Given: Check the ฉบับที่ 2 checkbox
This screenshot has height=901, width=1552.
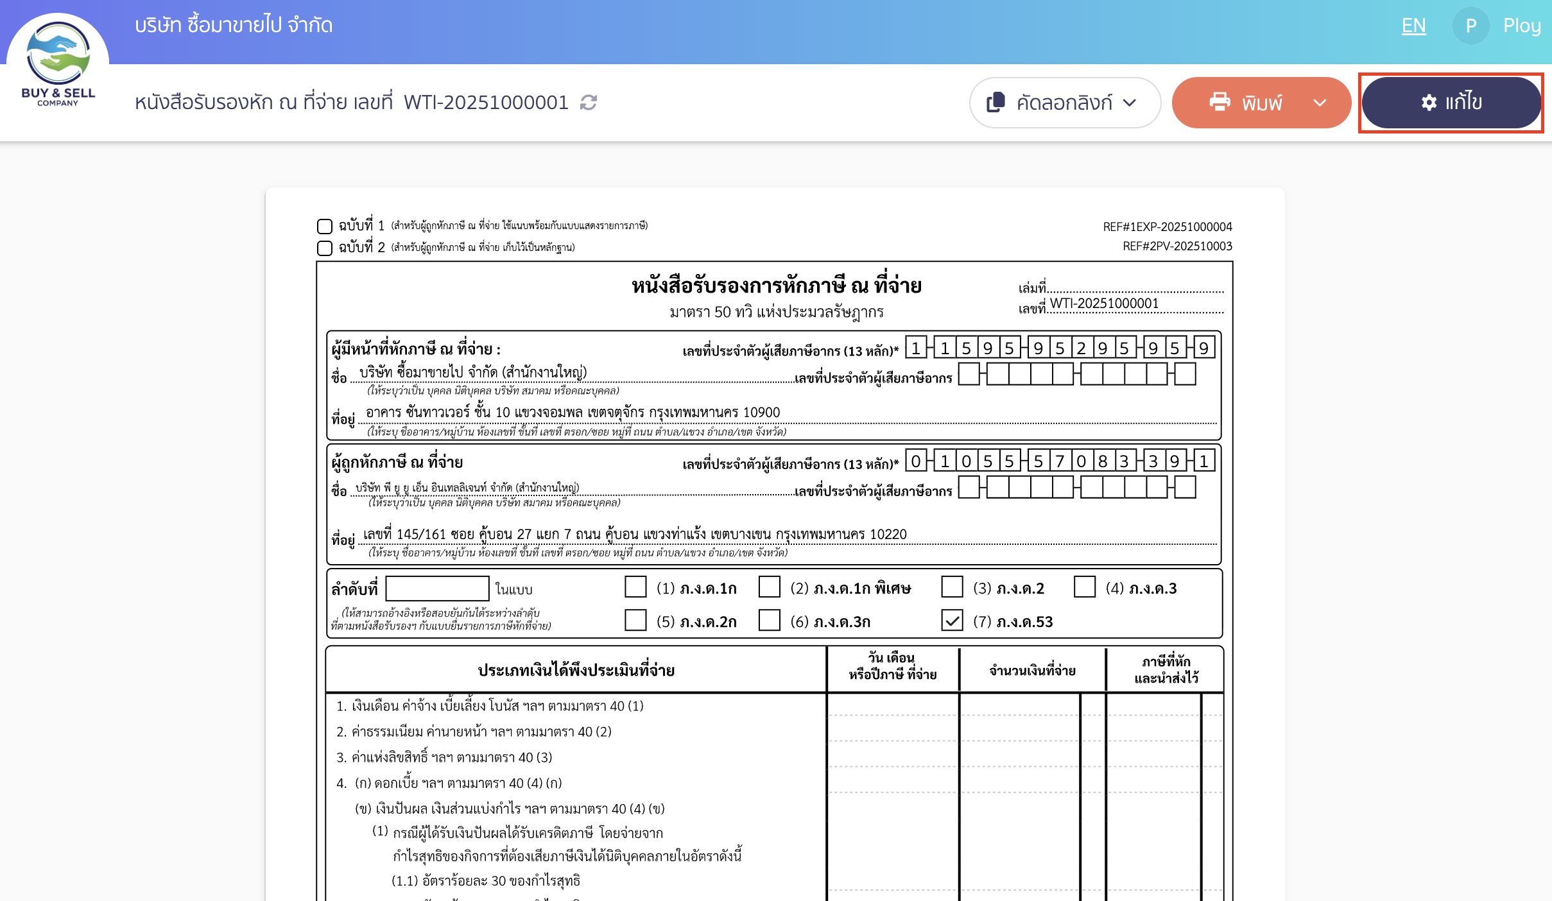Looking at the screenshot, I should click(323, 246).
